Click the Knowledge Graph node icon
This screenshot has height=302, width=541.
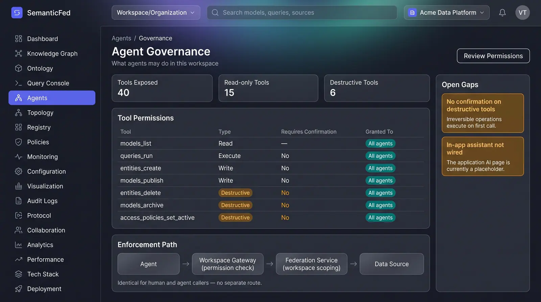(x=19, y=53)
